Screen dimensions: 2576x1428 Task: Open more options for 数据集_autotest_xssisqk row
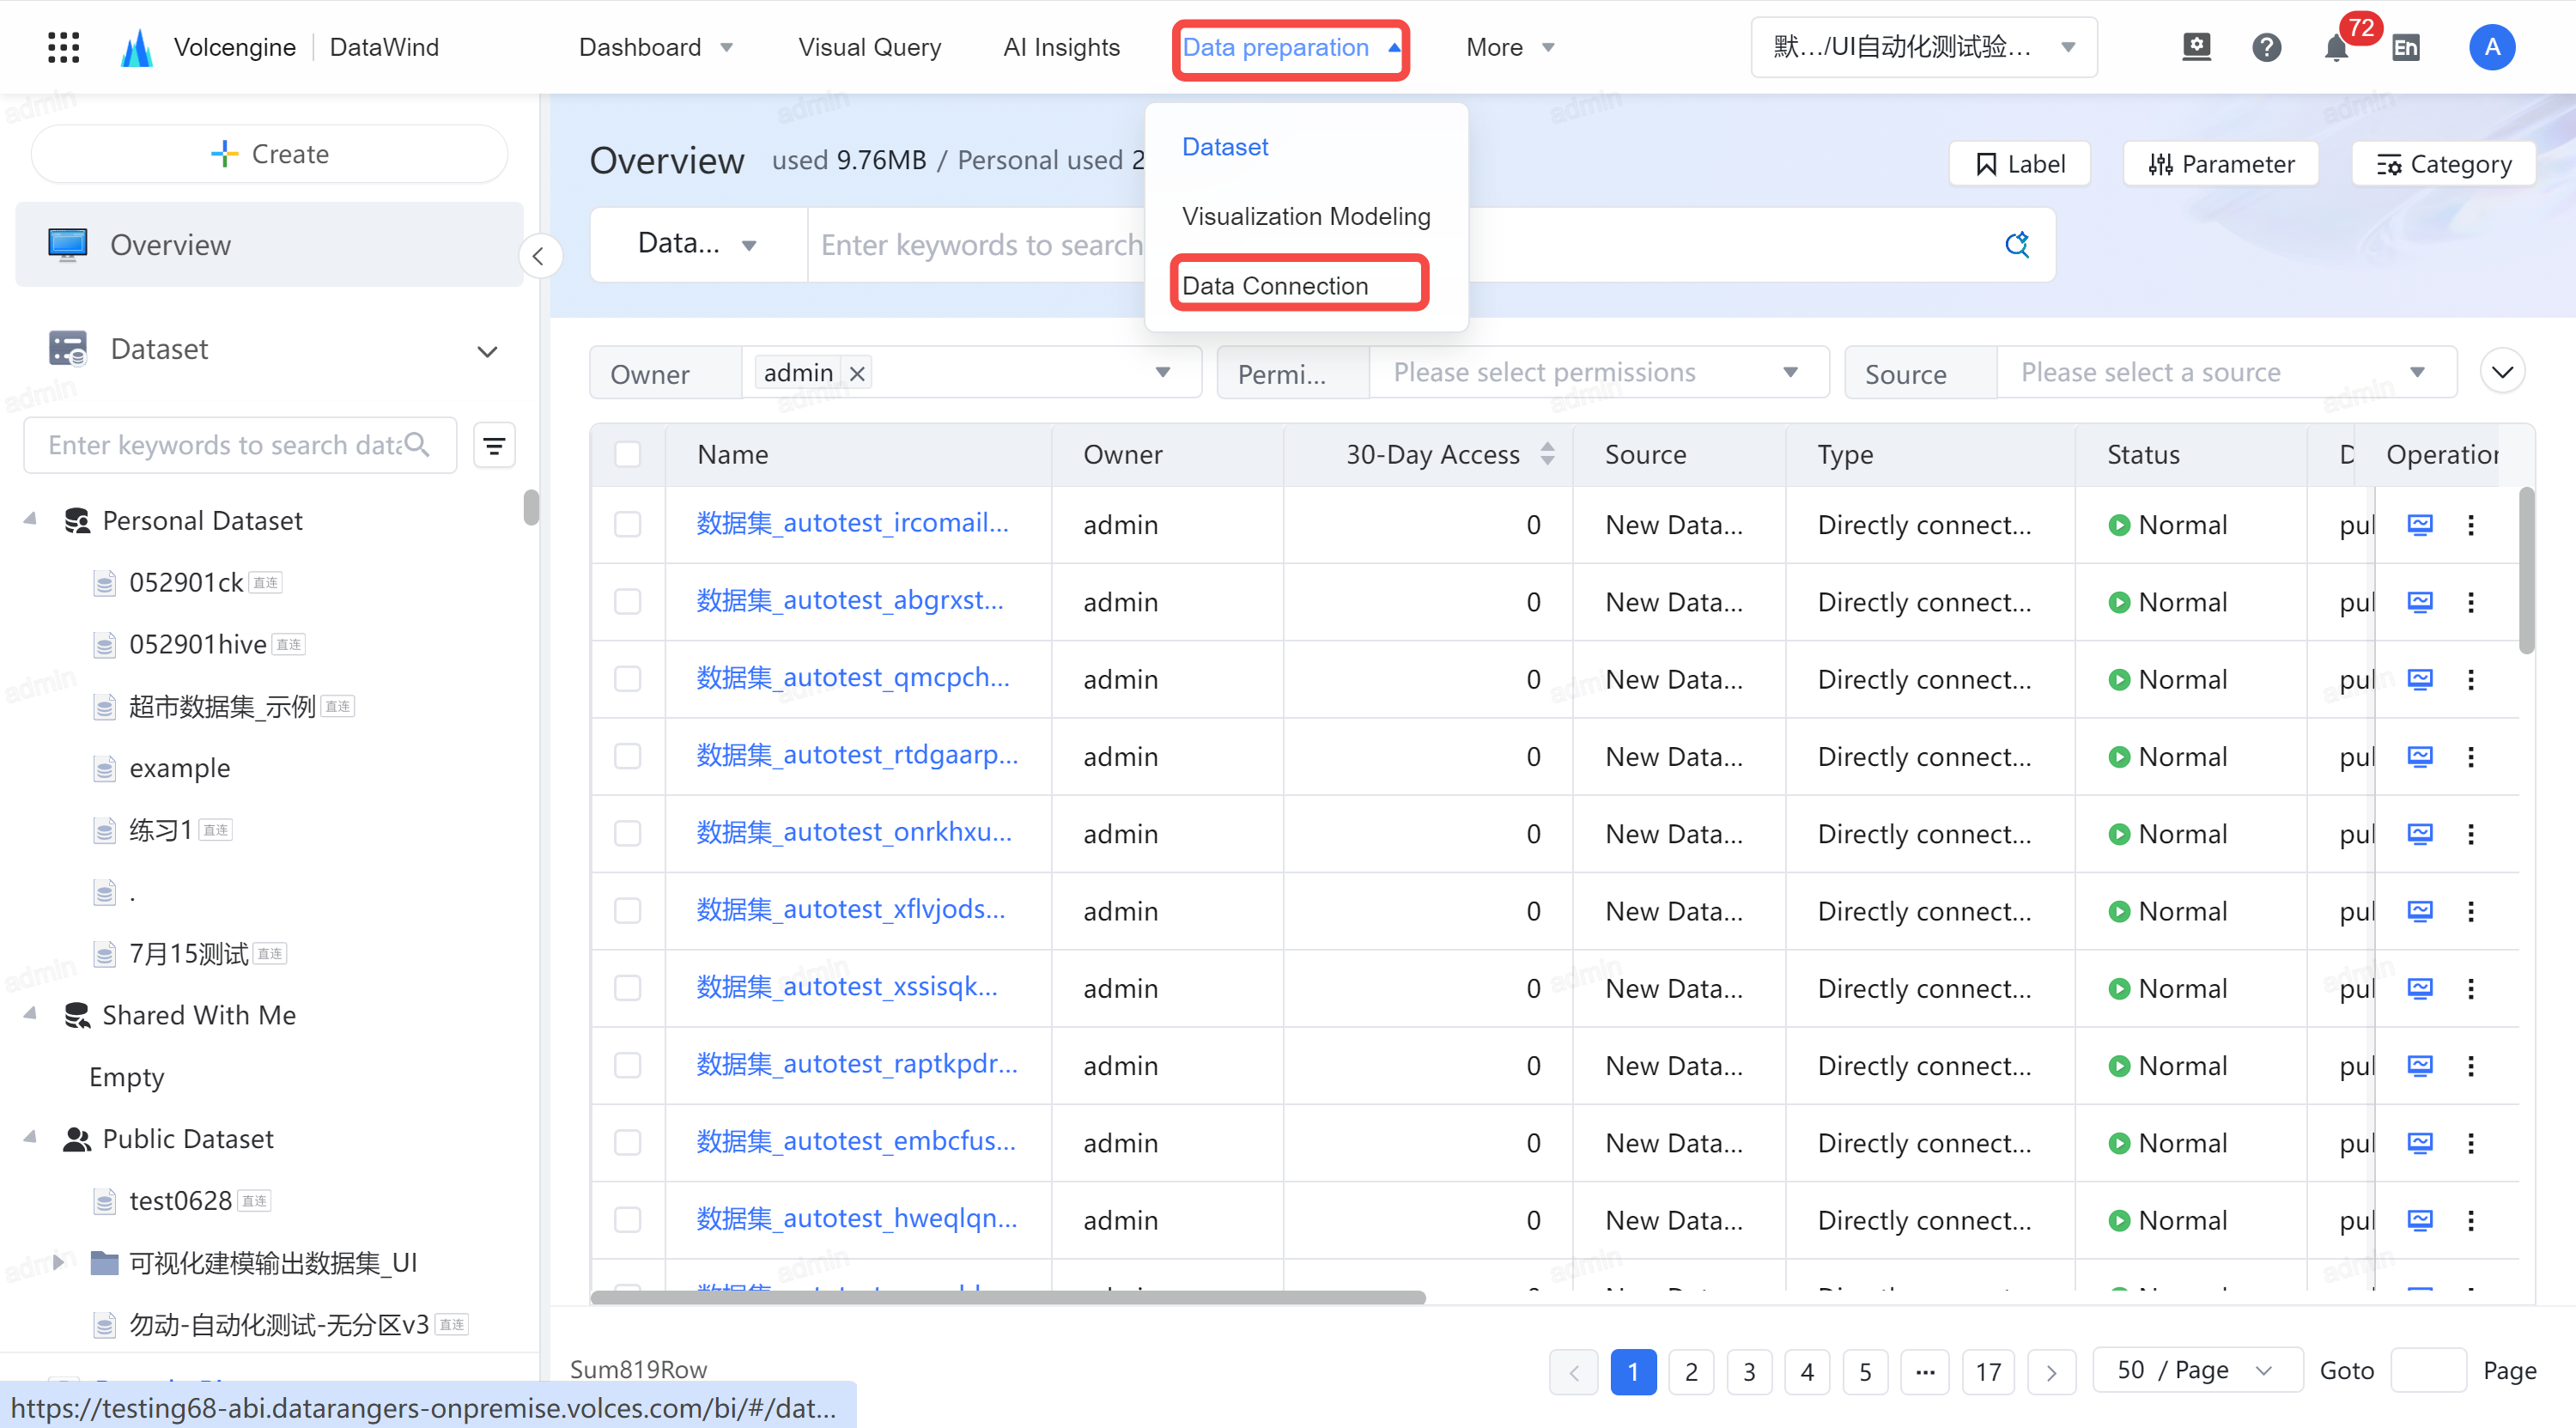(2471, 988)
